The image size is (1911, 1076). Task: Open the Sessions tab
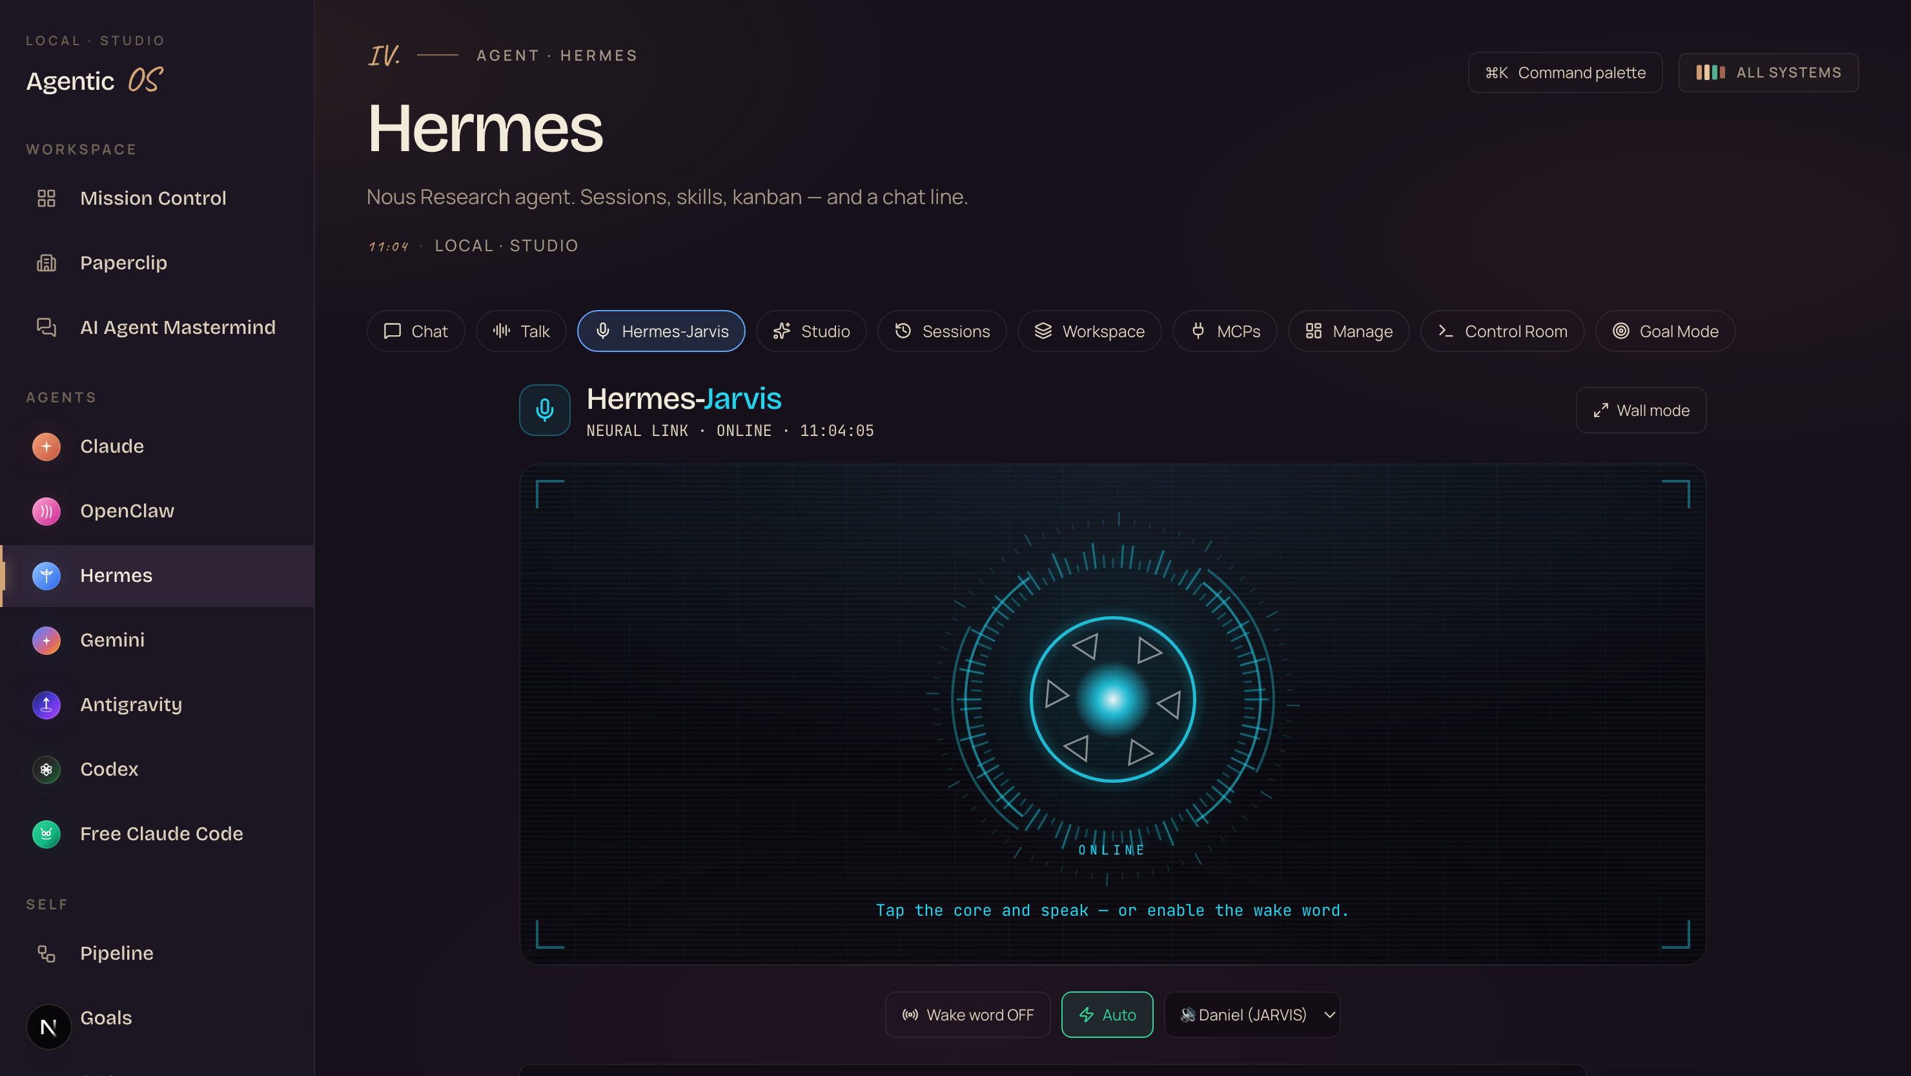click(x=942, y=331)
